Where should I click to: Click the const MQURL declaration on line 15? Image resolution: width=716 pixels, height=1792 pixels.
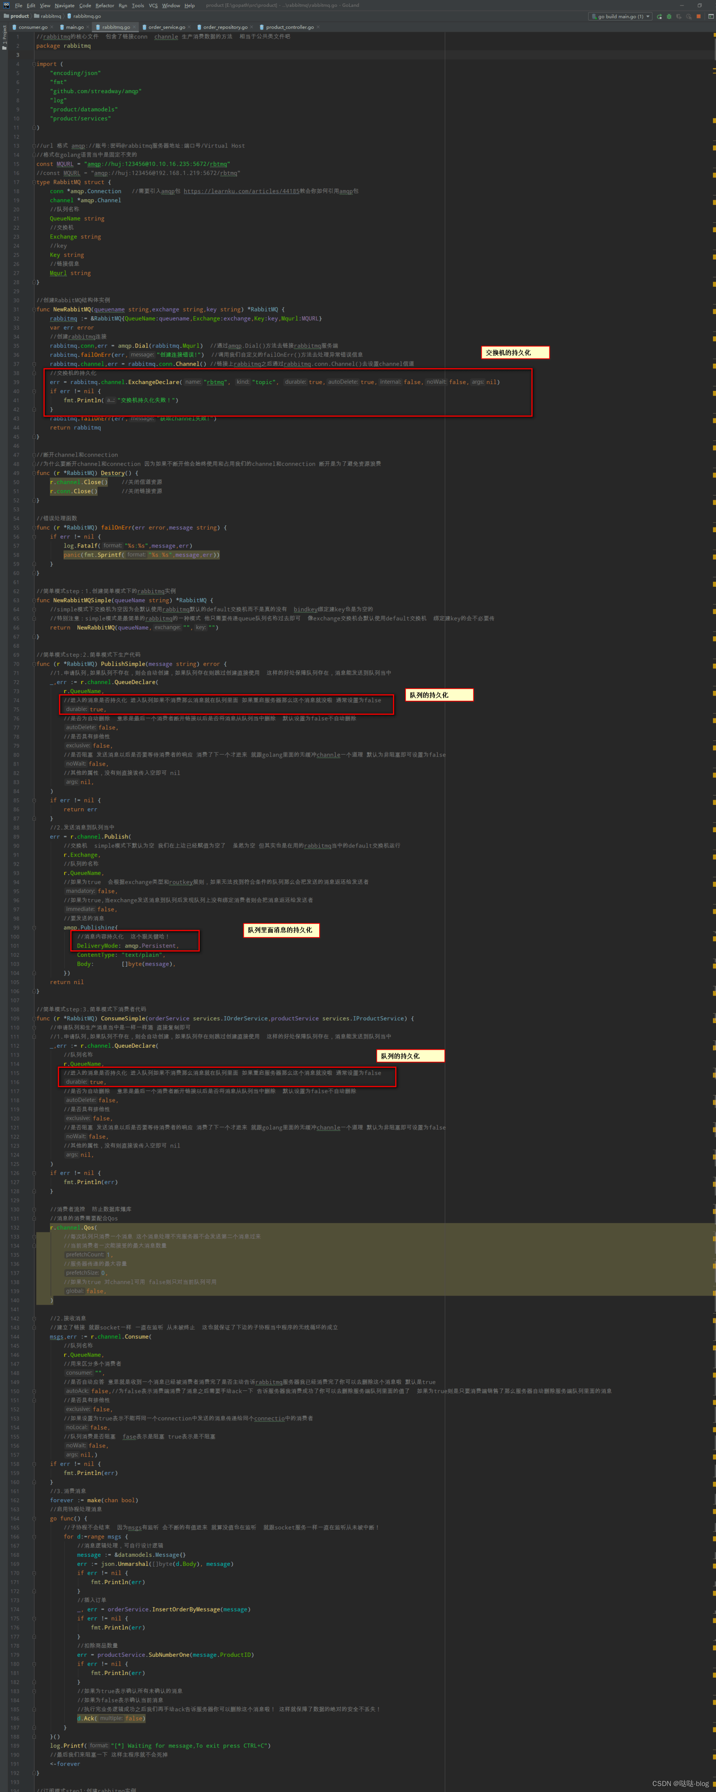(x=133, y=164)
